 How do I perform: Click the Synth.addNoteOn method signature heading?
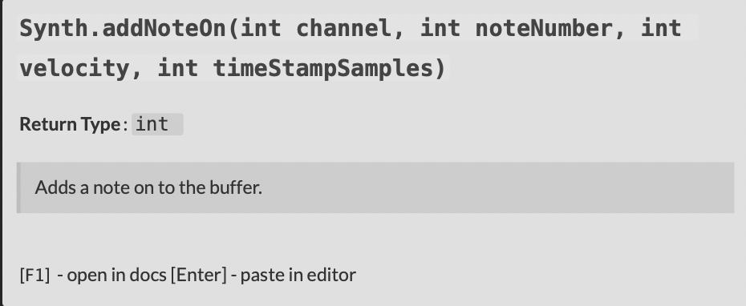351,48
